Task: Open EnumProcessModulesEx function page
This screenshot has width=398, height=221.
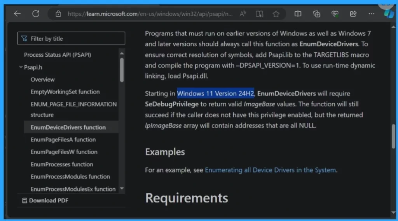Action: tap(73, 189)
